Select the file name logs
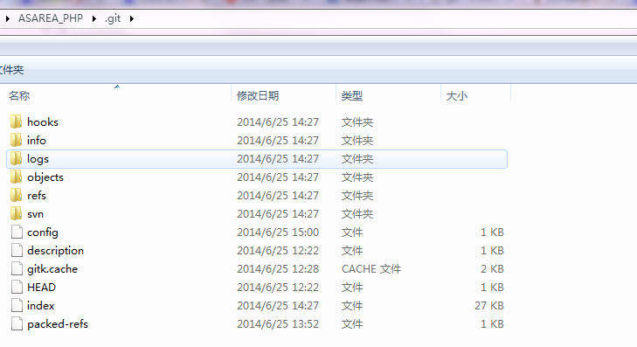The image size is (637, 347). coord(38,159)
